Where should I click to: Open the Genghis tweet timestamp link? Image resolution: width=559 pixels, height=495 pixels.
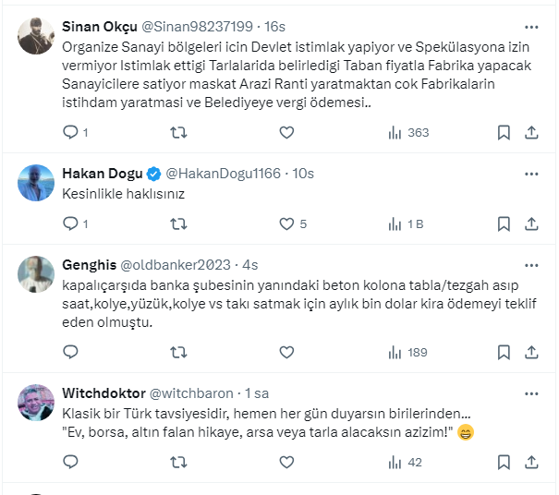[251, 265]
